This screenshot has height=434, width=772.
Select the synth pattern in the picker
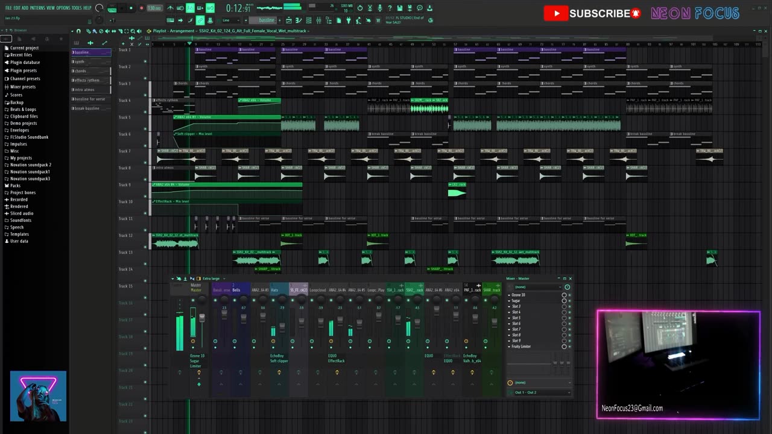coord(90,61)
